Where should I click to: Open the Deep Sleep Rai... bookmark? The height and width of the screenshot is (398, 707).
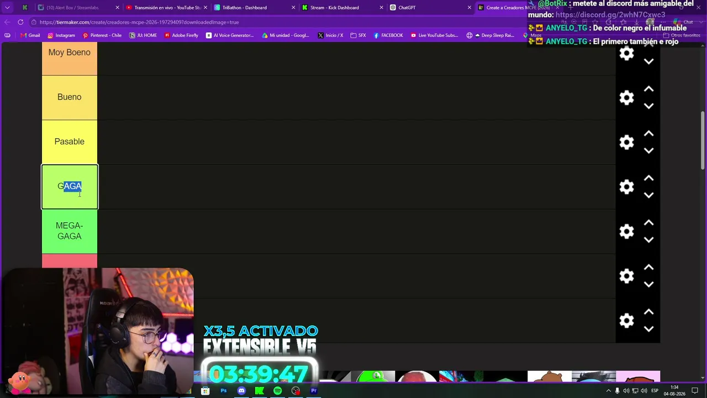490,35
